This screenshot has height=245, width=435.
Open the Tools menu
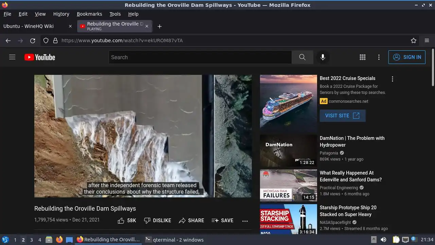[115, 14]
